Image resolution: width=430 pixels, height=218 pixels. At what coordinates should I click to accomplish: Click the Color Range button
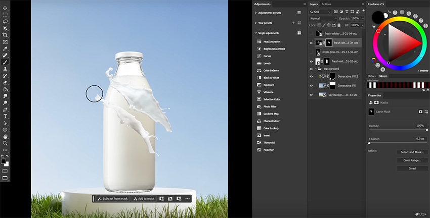tap(412, 160)
